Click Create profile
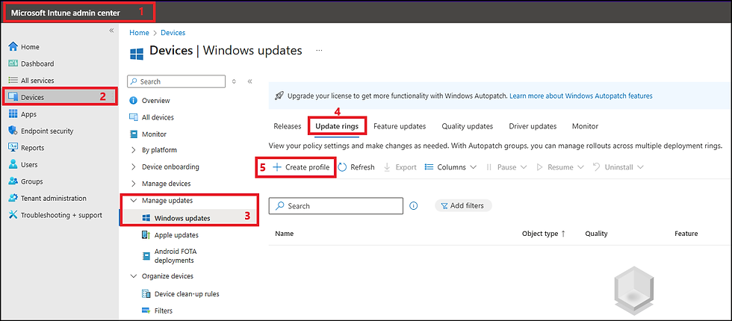Image resolution: width=732 pixels, height=321 pixels. (x=302, y=167)
